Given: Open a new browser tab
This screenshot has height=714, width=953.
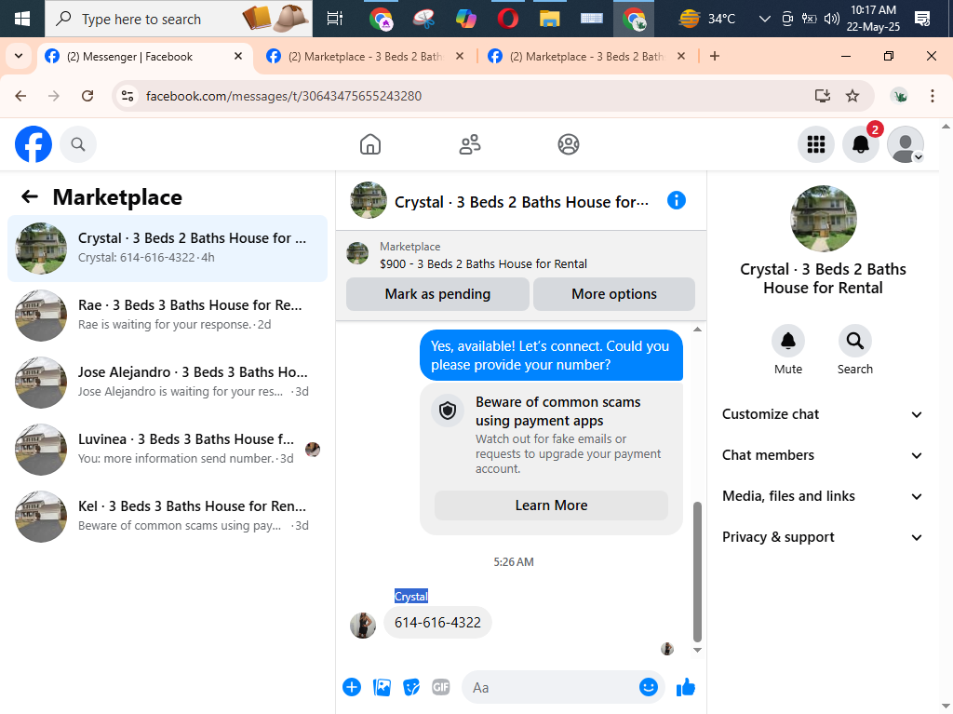Looking at the screenshot, I should [x=715, y=56].
